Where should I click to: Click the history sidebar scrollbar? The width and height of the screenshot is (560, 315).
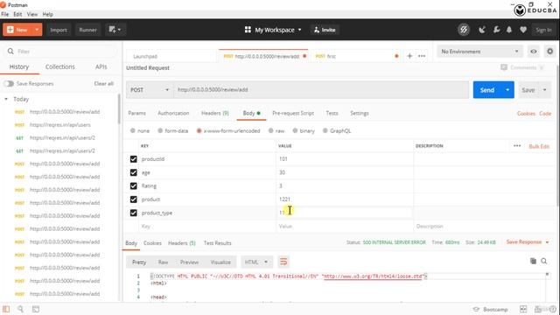pos(119,108)
